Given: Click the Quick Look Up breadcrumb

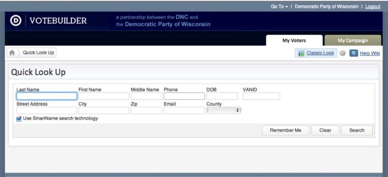Looking at the screenshot, I should pos(38,52).
